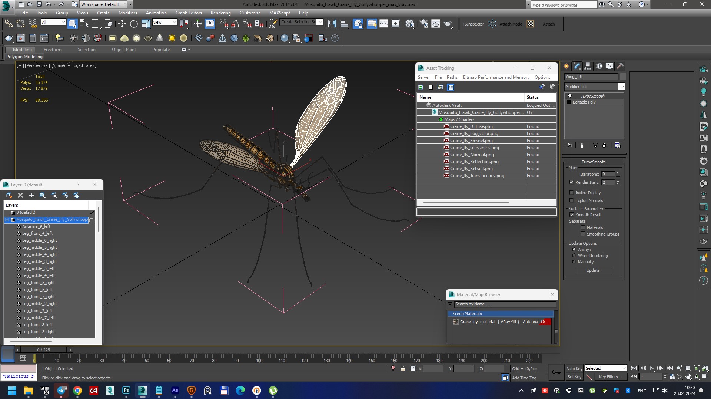The image size is (711, 399).
Task: Toggle the lock selection icon
Action: coord(403,368)
